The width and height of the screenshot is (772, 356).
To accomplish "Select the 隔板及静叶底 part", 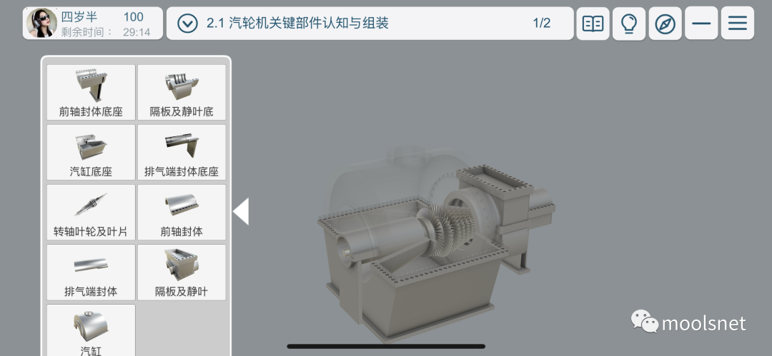I will click(x=182, y=93).
